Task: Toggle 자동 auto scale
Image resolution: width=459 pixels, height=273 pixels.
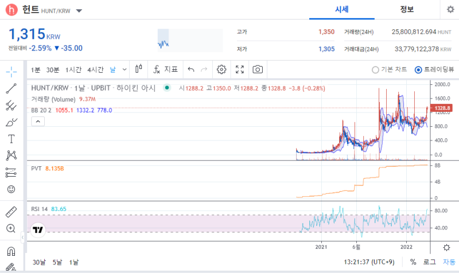Action: (449, 262)
